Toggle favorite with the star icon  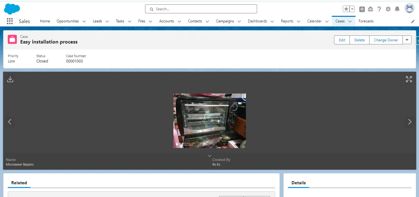pos(346,9)
